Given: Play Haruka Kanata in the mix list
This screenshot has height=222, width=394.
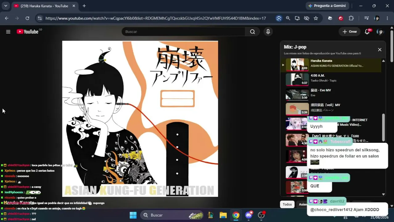Looking at the screenshot, I should [x=331, y=65].
